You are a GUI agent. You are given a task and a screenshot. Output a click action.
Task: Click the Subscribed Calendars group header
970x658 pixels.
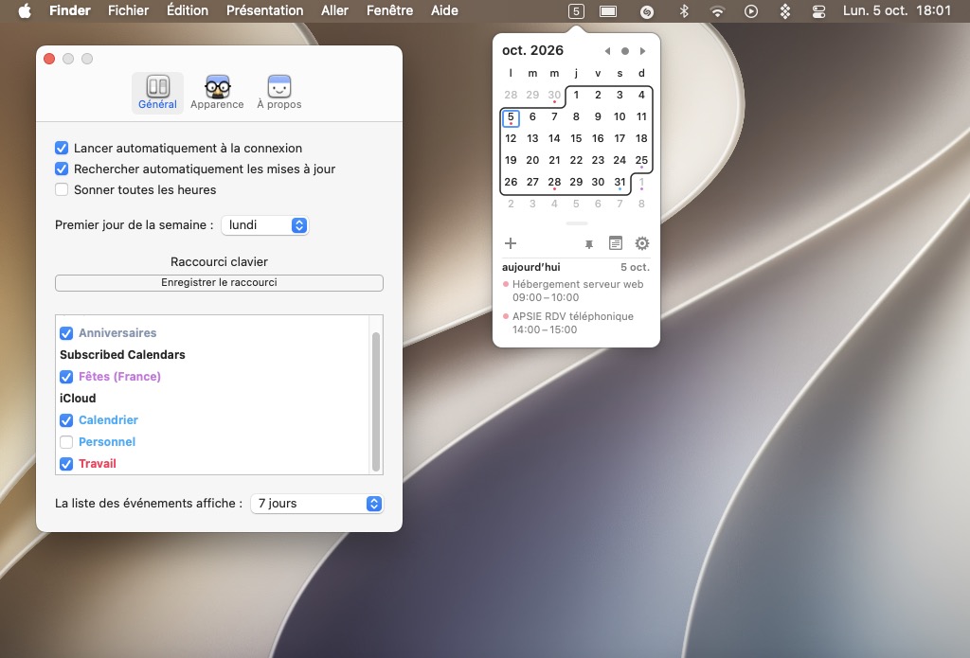click(122, 355)
